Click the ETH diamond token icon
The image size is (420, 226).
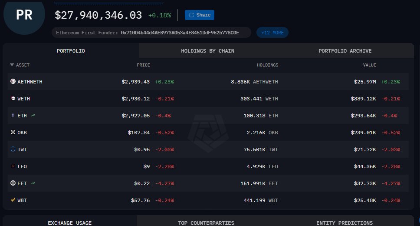13,116
